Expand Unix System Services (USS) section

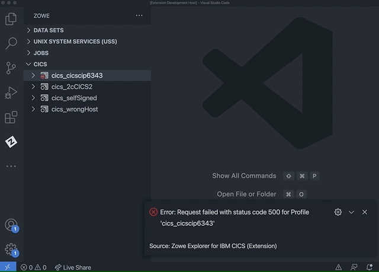click(75, 41)
